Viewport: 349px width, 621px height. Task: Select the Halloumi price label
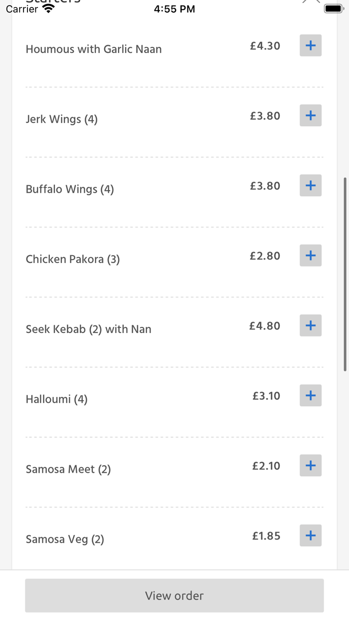[x=266, y=395]
